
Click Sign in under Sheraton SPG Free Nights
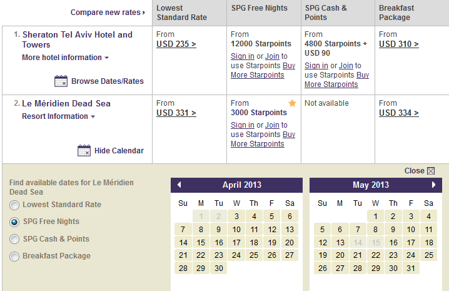coord(243,56)
